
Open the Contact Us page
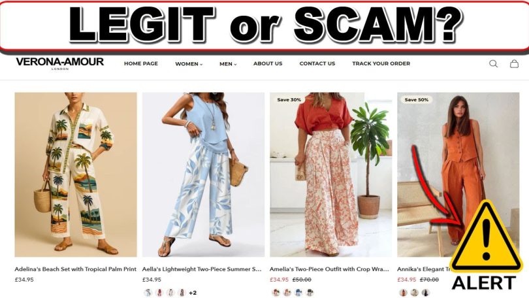click(x=317, y=63)
